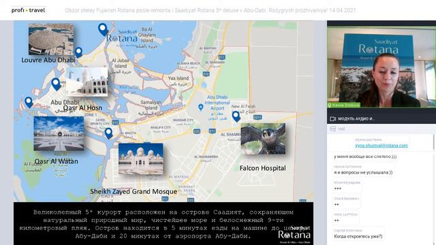
Task: Open the Qasr Al Hosn photo
Action: tap(87, 82)
